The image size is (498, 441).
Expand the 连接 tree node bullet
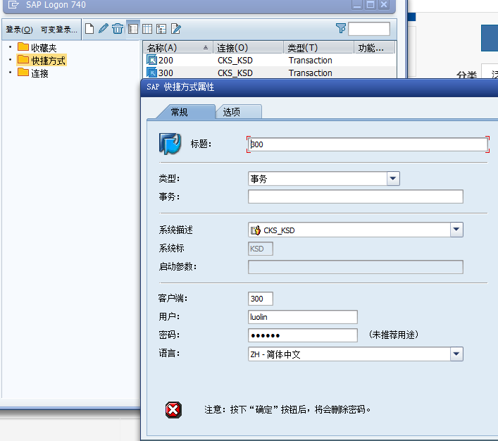tap(10, 73)
